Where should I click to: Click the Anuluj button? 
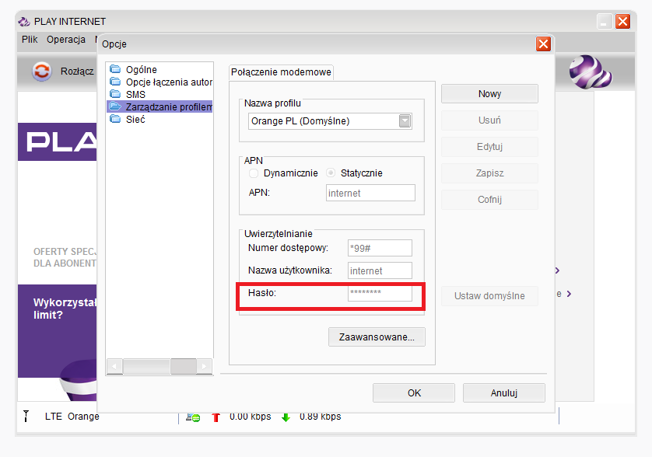[504, 393]
